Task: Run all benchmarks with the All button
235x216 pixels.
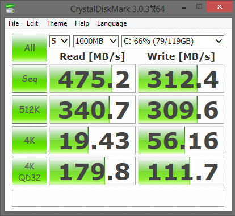Action: tap(30, 48)
